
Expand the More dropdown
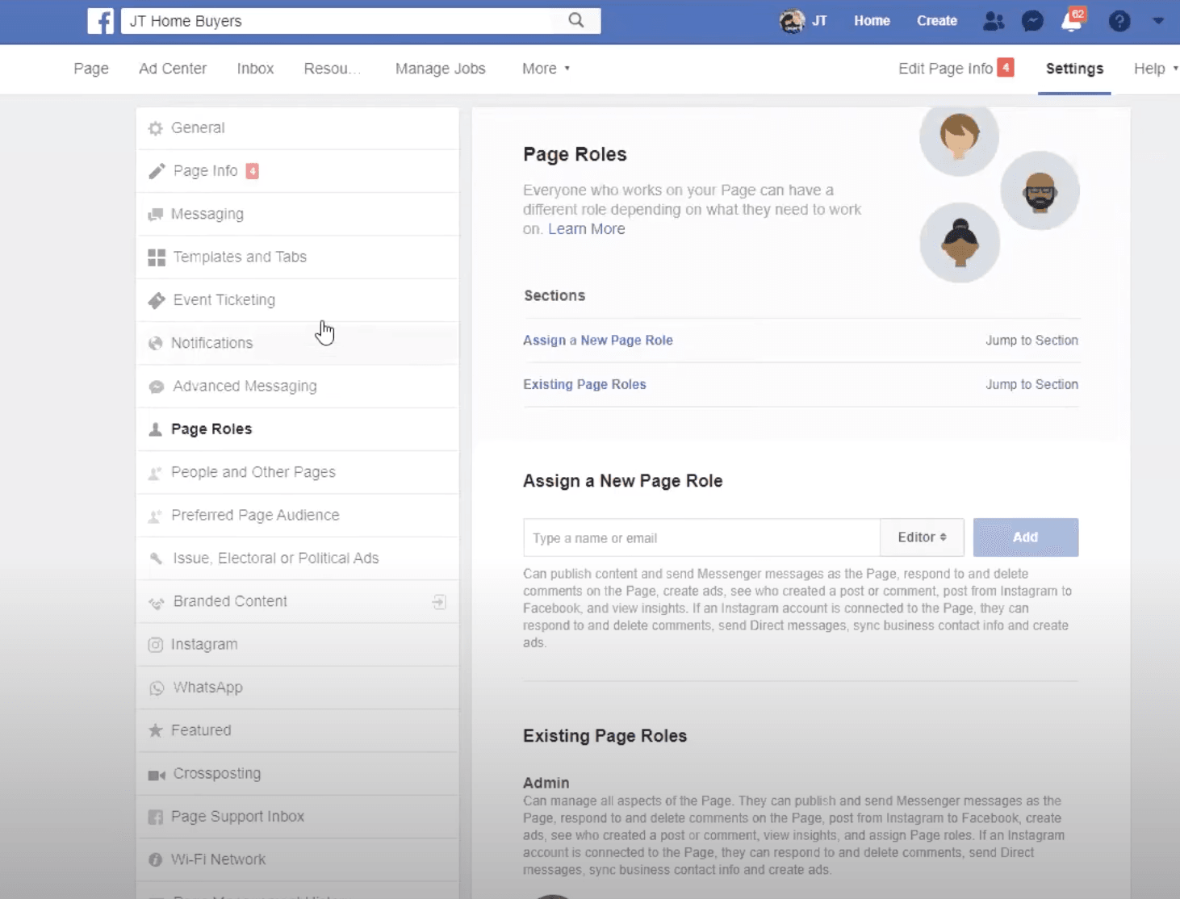tap(546, 69)
